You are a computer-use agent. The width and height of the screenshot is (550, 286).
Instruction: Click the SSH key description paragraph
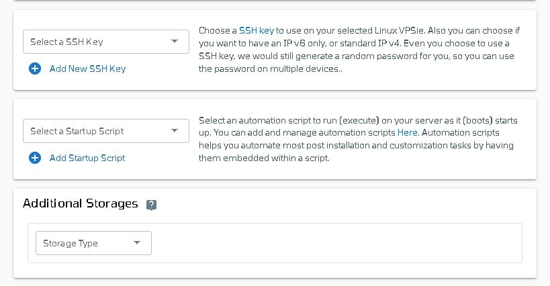[x=359, y=50]
